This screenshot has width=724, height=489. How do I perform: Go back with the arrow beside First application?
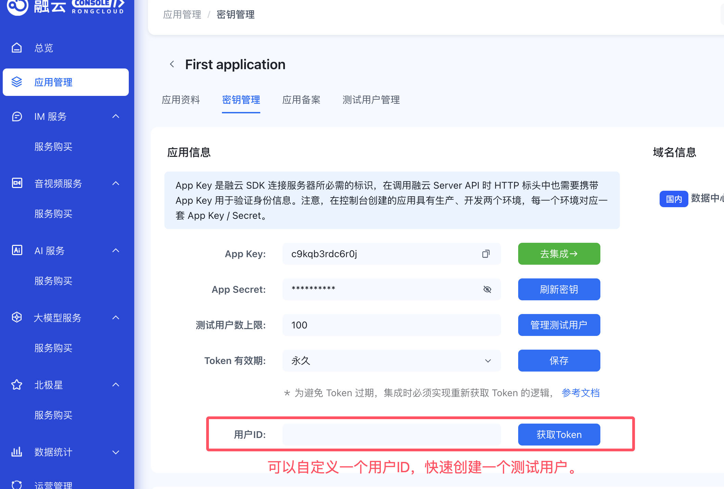coord(172,64)
